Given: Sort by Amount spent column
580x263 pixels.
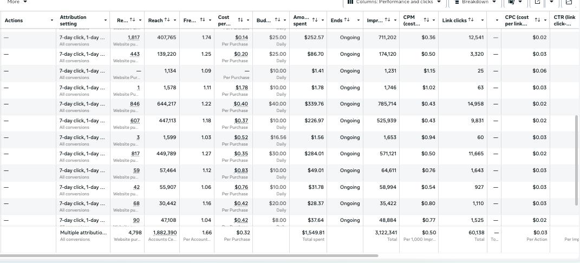Looking at the screenshot, I should (315, 21).
